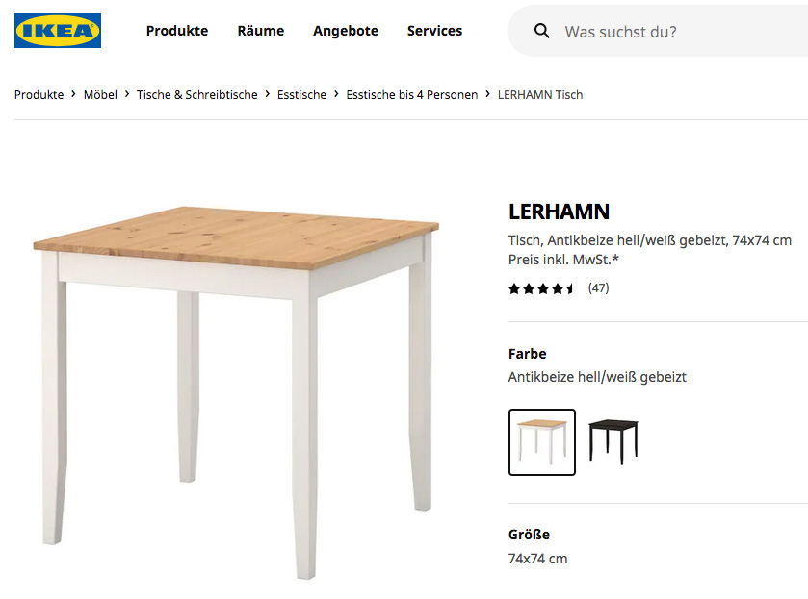Image resolution: width=808 pixels, height=599 pixels.
Task: Open Tische & Schreibtische breadcrumb
Action: (197, 95)
